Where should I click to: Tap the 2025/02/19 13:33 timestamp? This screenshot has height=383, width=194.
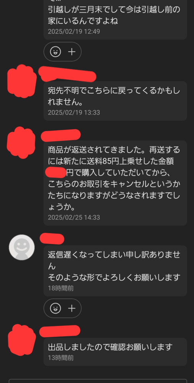coord(74,113)
